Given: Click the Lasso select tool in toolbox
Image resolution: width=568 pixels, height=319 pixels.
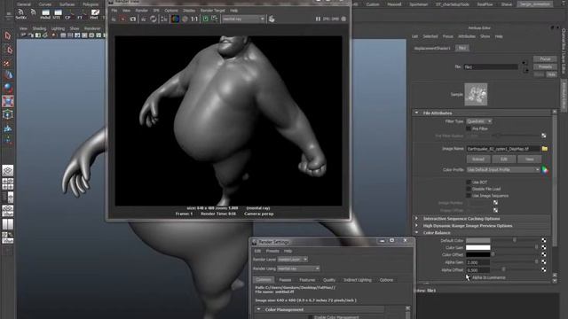Looking at the screenshot, I should (x=8, y=50).
